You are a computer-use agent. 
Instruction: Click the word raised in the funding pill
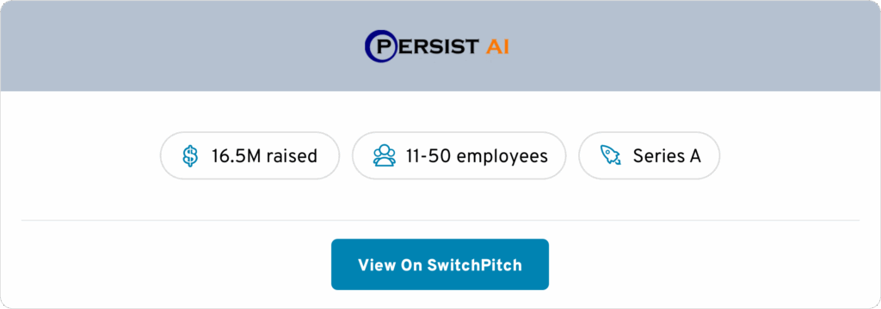292,156
